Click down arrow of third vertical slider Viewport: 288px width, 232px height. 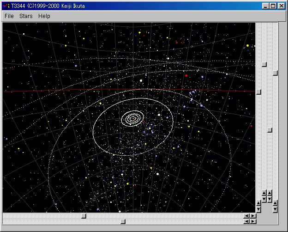click(270, 199)
